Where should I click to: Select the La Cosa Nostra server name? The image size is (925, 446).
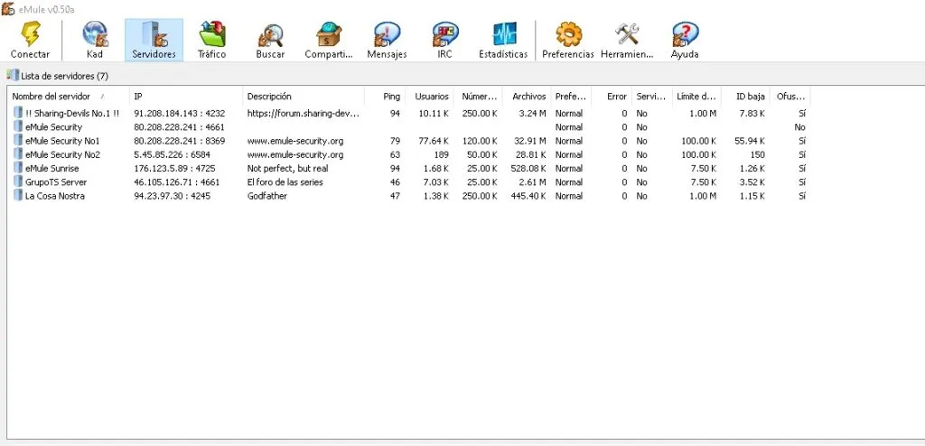(x=55, y=195)
